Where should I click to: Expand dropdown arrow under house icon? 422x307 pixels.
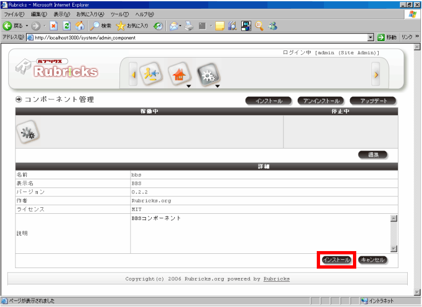point(189,86)
